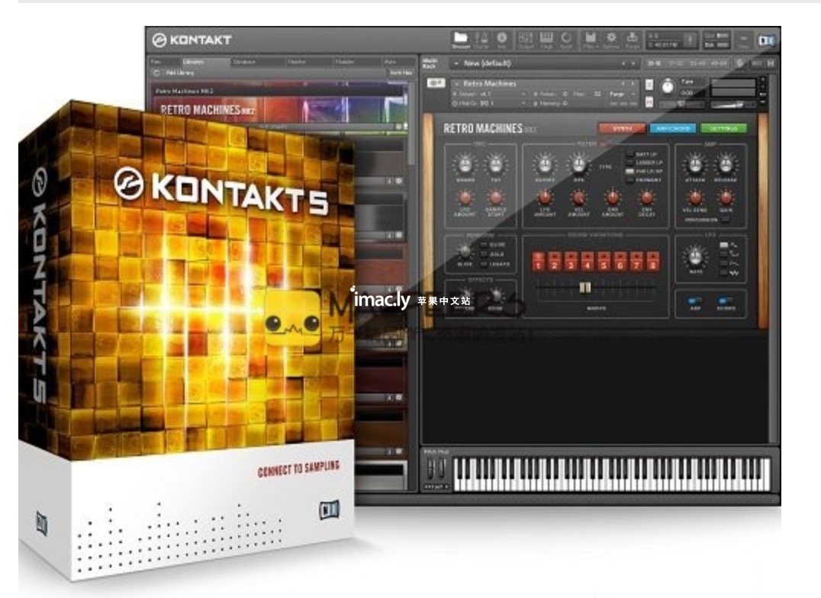
Task: Open the instrument Purge dropdown
Action: point(622,94)
